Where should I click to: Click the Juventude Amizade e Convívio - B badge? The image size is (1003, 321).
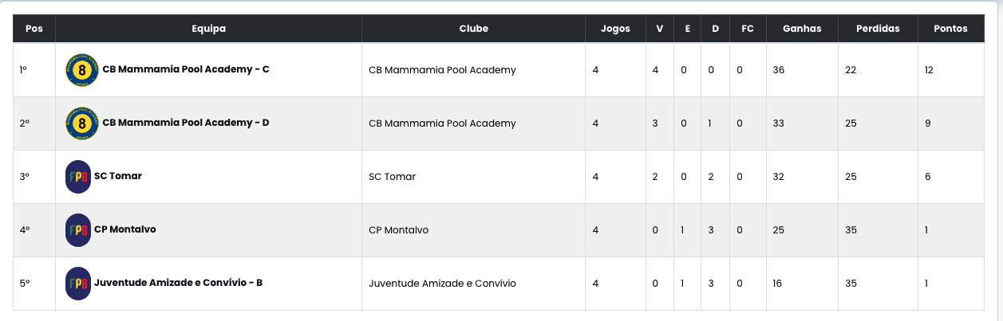pyautogui.click(x=77, y=284)
